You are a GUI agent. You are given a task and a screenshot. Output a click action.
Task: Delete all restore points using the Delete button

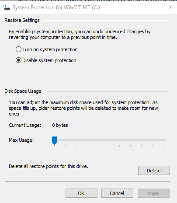pos(154,170)
